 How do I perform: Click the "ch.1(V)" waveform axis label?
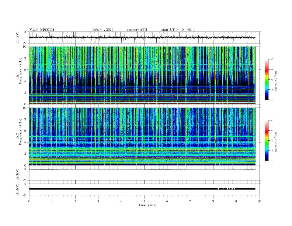click(18, 37)
